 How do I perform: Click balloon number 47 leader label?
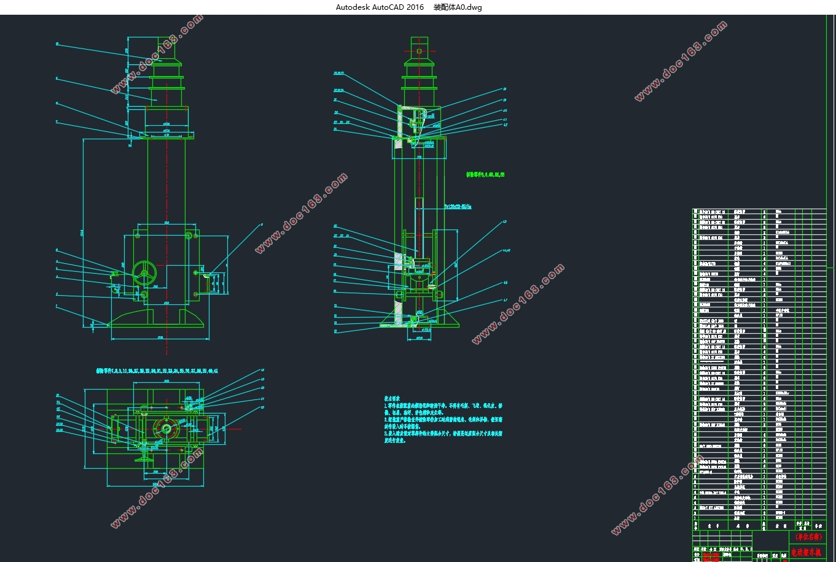point(506,300)
